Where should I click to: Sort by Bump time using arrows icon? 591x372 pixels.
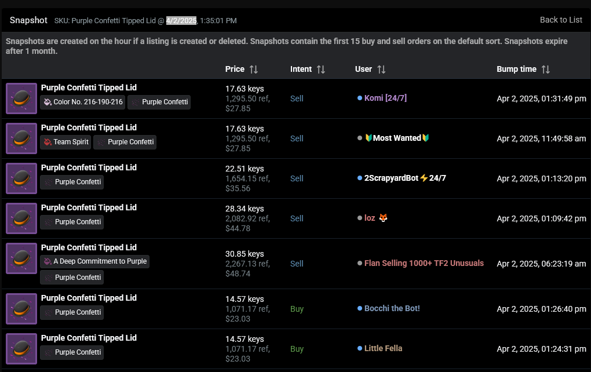[545, 70]
